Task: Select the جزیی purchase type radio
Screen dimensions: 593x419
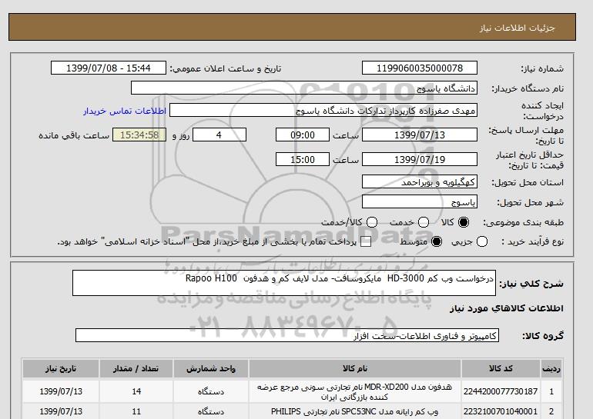Action: point(482,241)
